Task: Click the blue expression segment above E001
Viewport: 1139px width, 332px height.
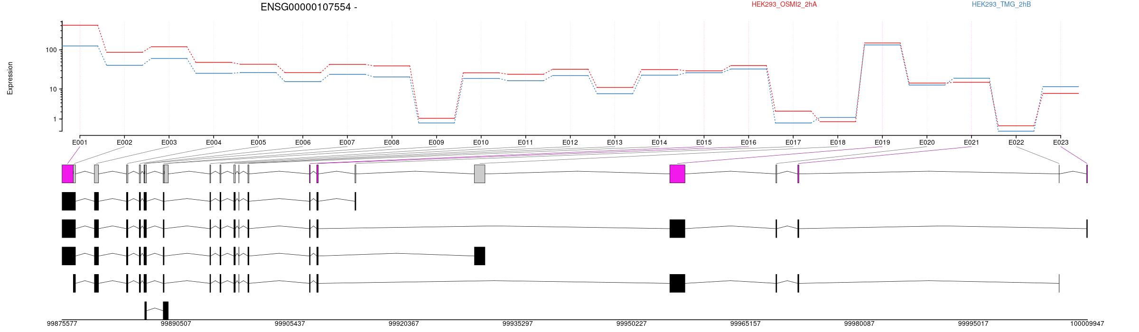Action: (80, 46)
